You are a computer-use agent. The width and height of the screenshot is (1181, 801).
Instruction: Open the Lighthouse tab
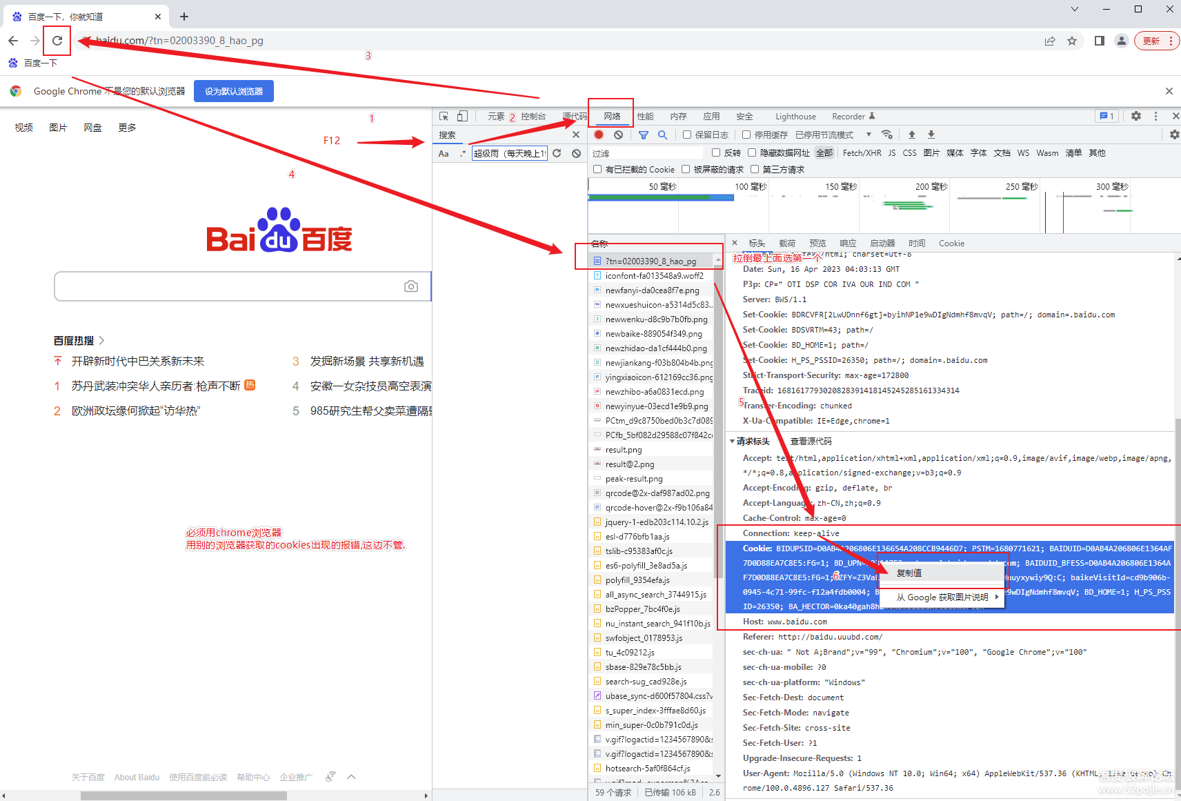795,117
